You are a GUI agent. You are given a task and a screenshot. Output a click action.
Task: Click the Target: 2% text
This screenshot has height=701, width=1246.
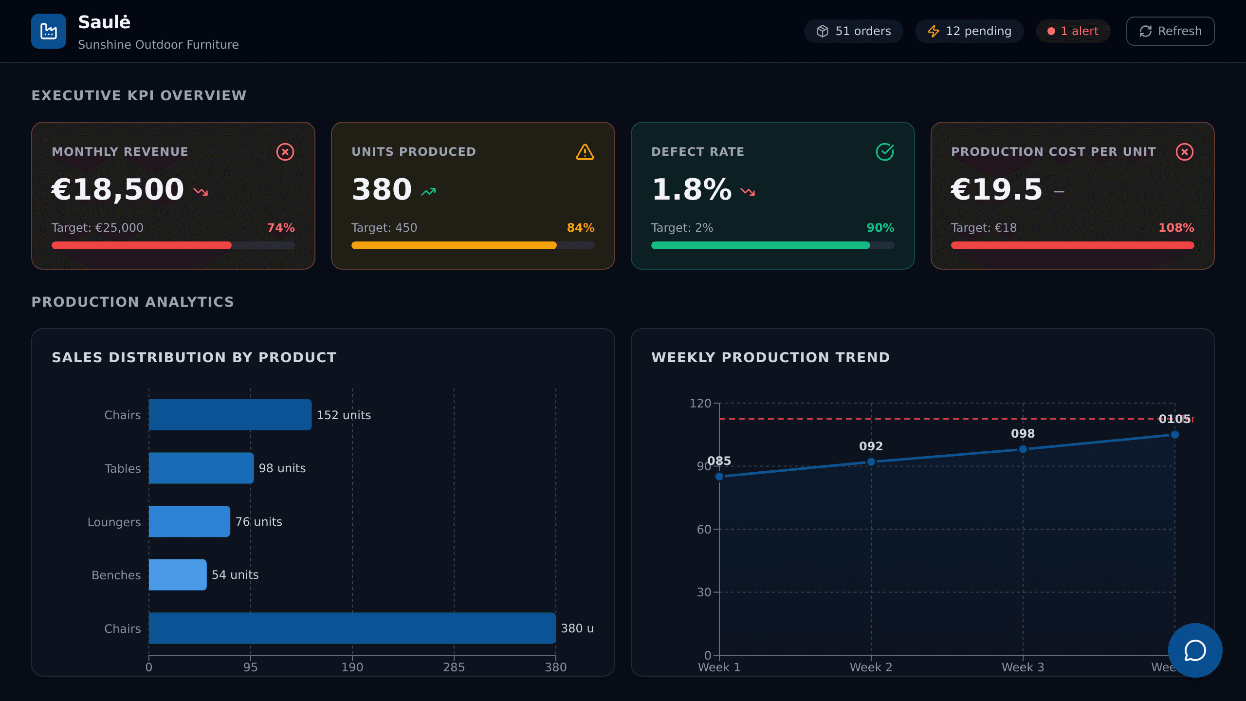(x=682, y=228)
